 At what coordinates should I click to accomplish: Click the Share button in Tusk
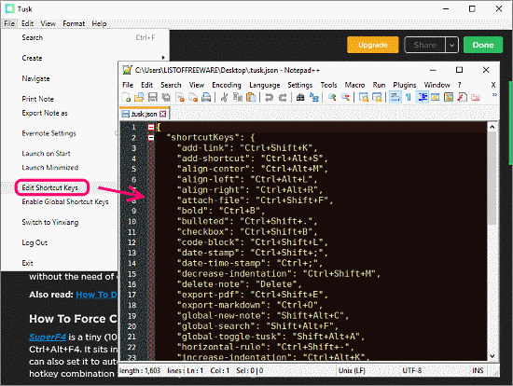coord(424,45)
